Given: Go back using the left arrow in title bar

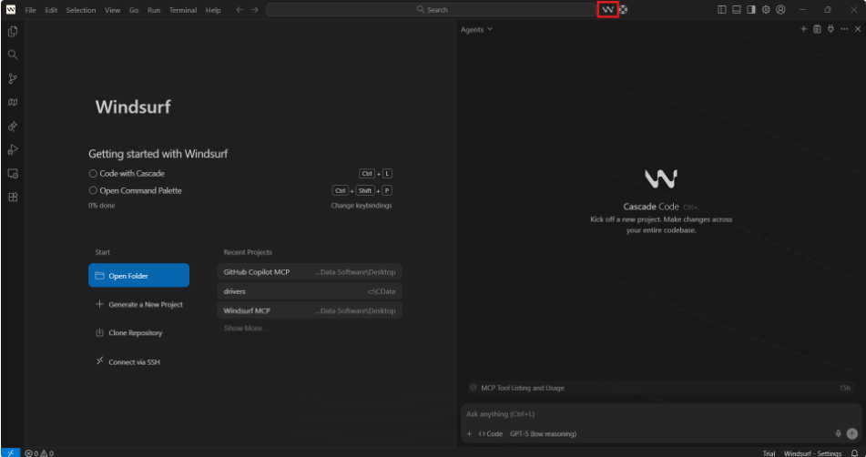Looking at the screenshot, I should 239,10.
